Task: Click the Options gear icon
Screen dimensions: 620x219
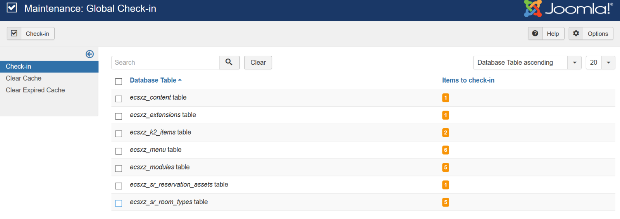Action: (x=576, y=34)
